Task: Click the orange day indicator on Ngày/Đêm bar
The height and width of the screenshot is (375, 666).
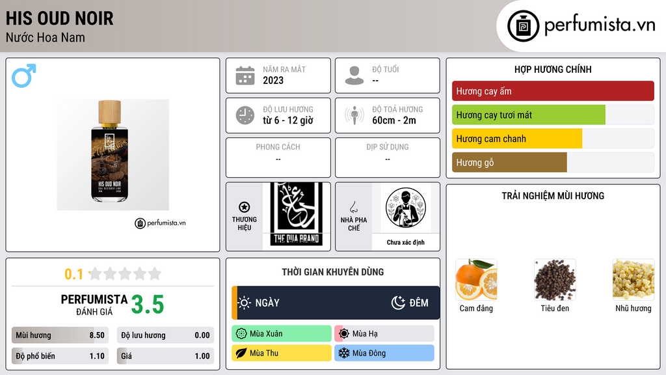Action: [234, 303]
